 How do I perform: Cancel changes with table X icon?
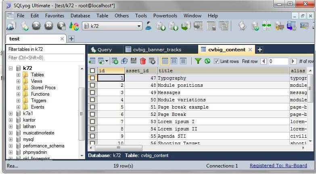tap(152, 61)
